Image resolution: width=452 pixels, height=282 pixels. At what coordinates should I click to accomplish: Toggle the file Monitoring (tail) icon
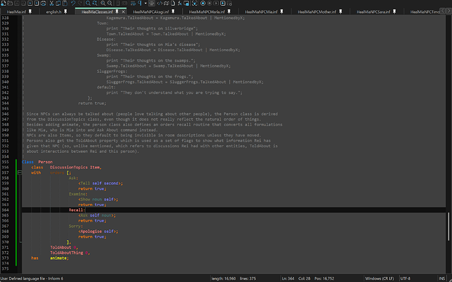[x=195, y=3]
